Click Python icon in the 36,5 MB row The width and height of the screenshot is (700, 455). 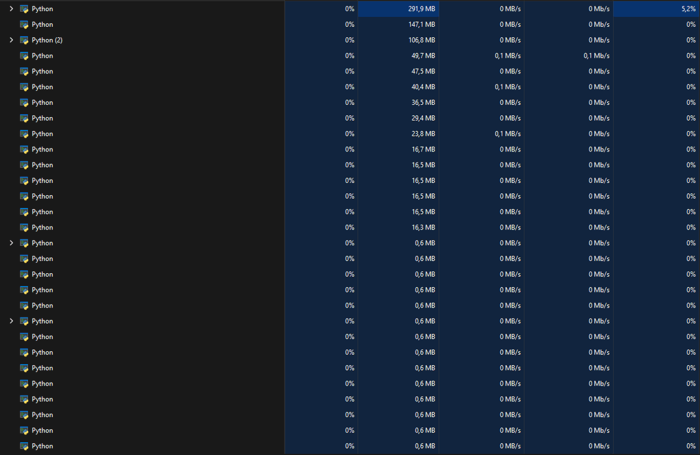24,103
